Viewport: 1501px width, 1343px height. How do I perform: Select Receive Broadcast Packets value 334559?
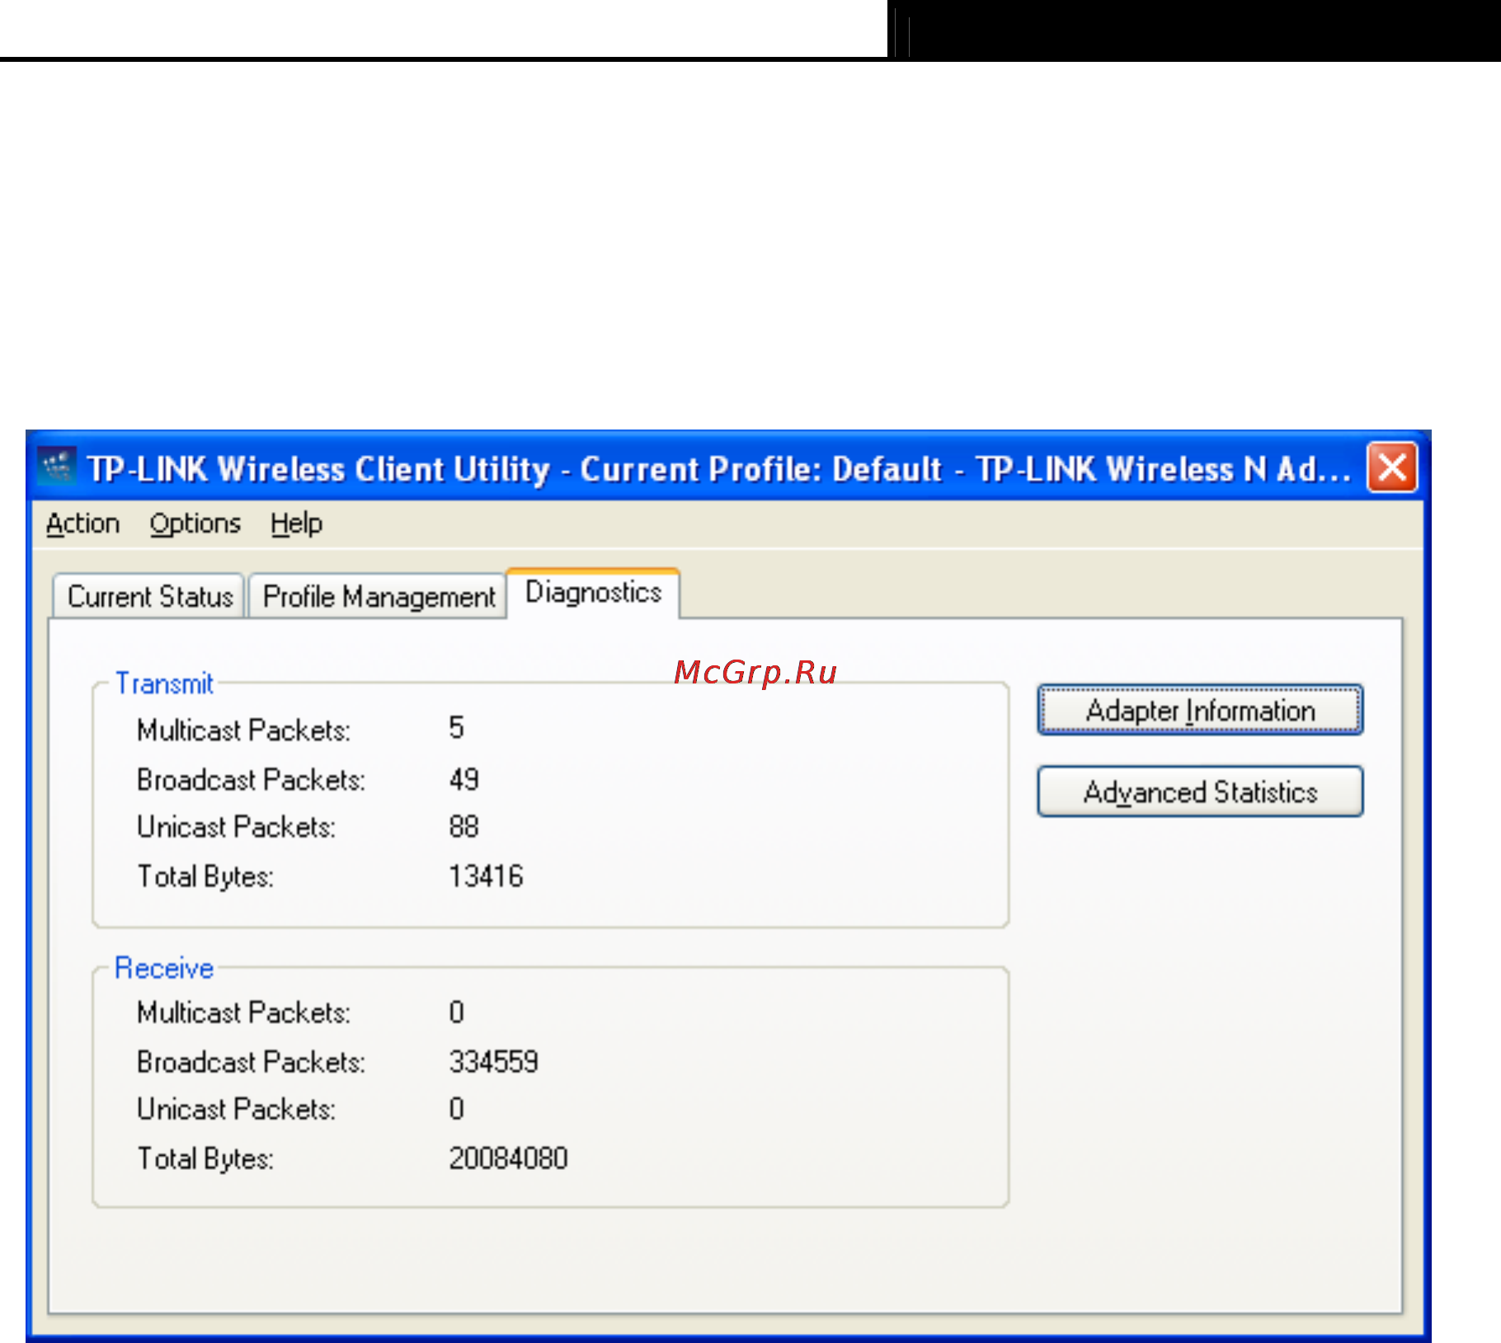point(493,1061)
